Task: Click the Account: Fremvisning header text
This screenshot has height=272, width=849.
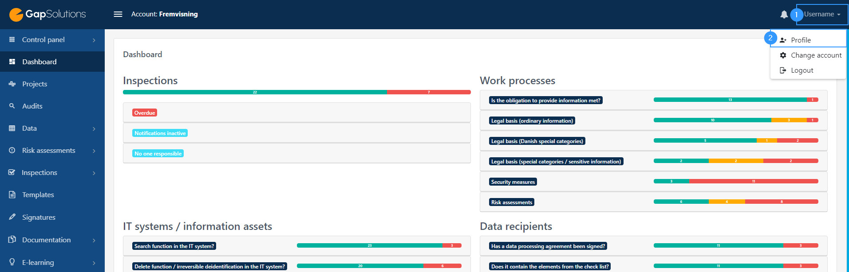Action: pos(165,14)
